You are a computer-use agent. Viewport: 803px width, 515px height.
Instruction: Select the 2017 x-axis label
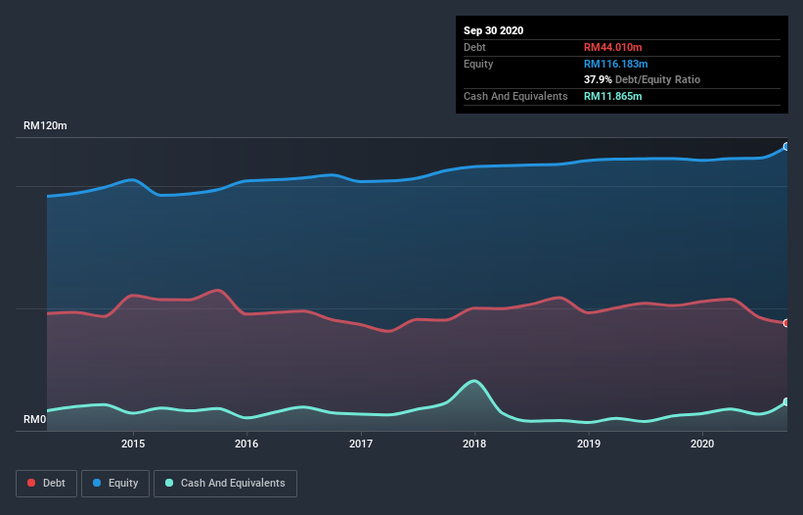click(x=361, y=444)
